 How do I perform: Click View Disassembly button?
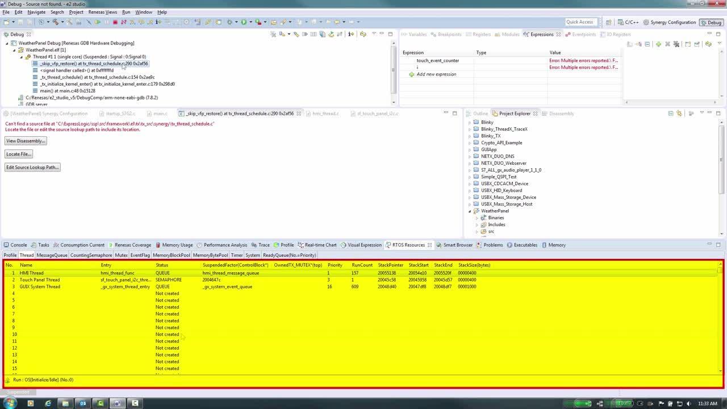[x=26, y=141]
